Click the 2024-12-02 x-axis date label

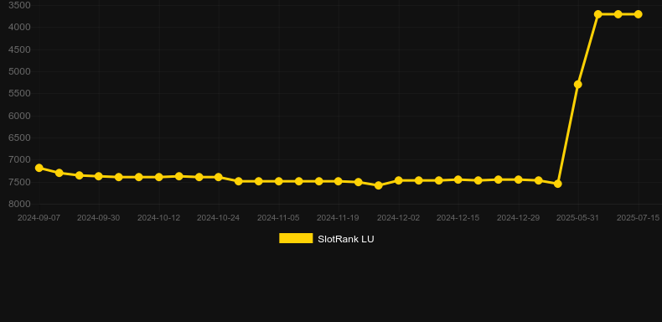pyautogui.click(x=398, y=218)
